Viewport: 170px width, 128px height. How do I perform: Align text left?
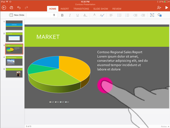pyautogui.click(x=111, y=15)
